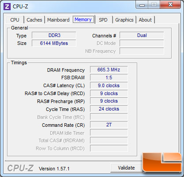Screen dimensions: 184x177
Task: Minimize the CPU-Z window
Action: [142, 5]
